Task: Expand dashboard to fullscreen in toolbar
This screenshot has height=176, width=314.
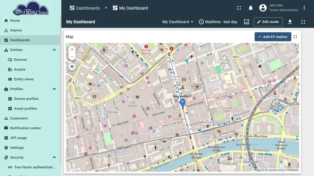Action: (x=303, y=22)
